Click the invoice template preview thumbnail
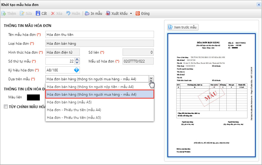 pyautogui.click(x=212, y=95)
